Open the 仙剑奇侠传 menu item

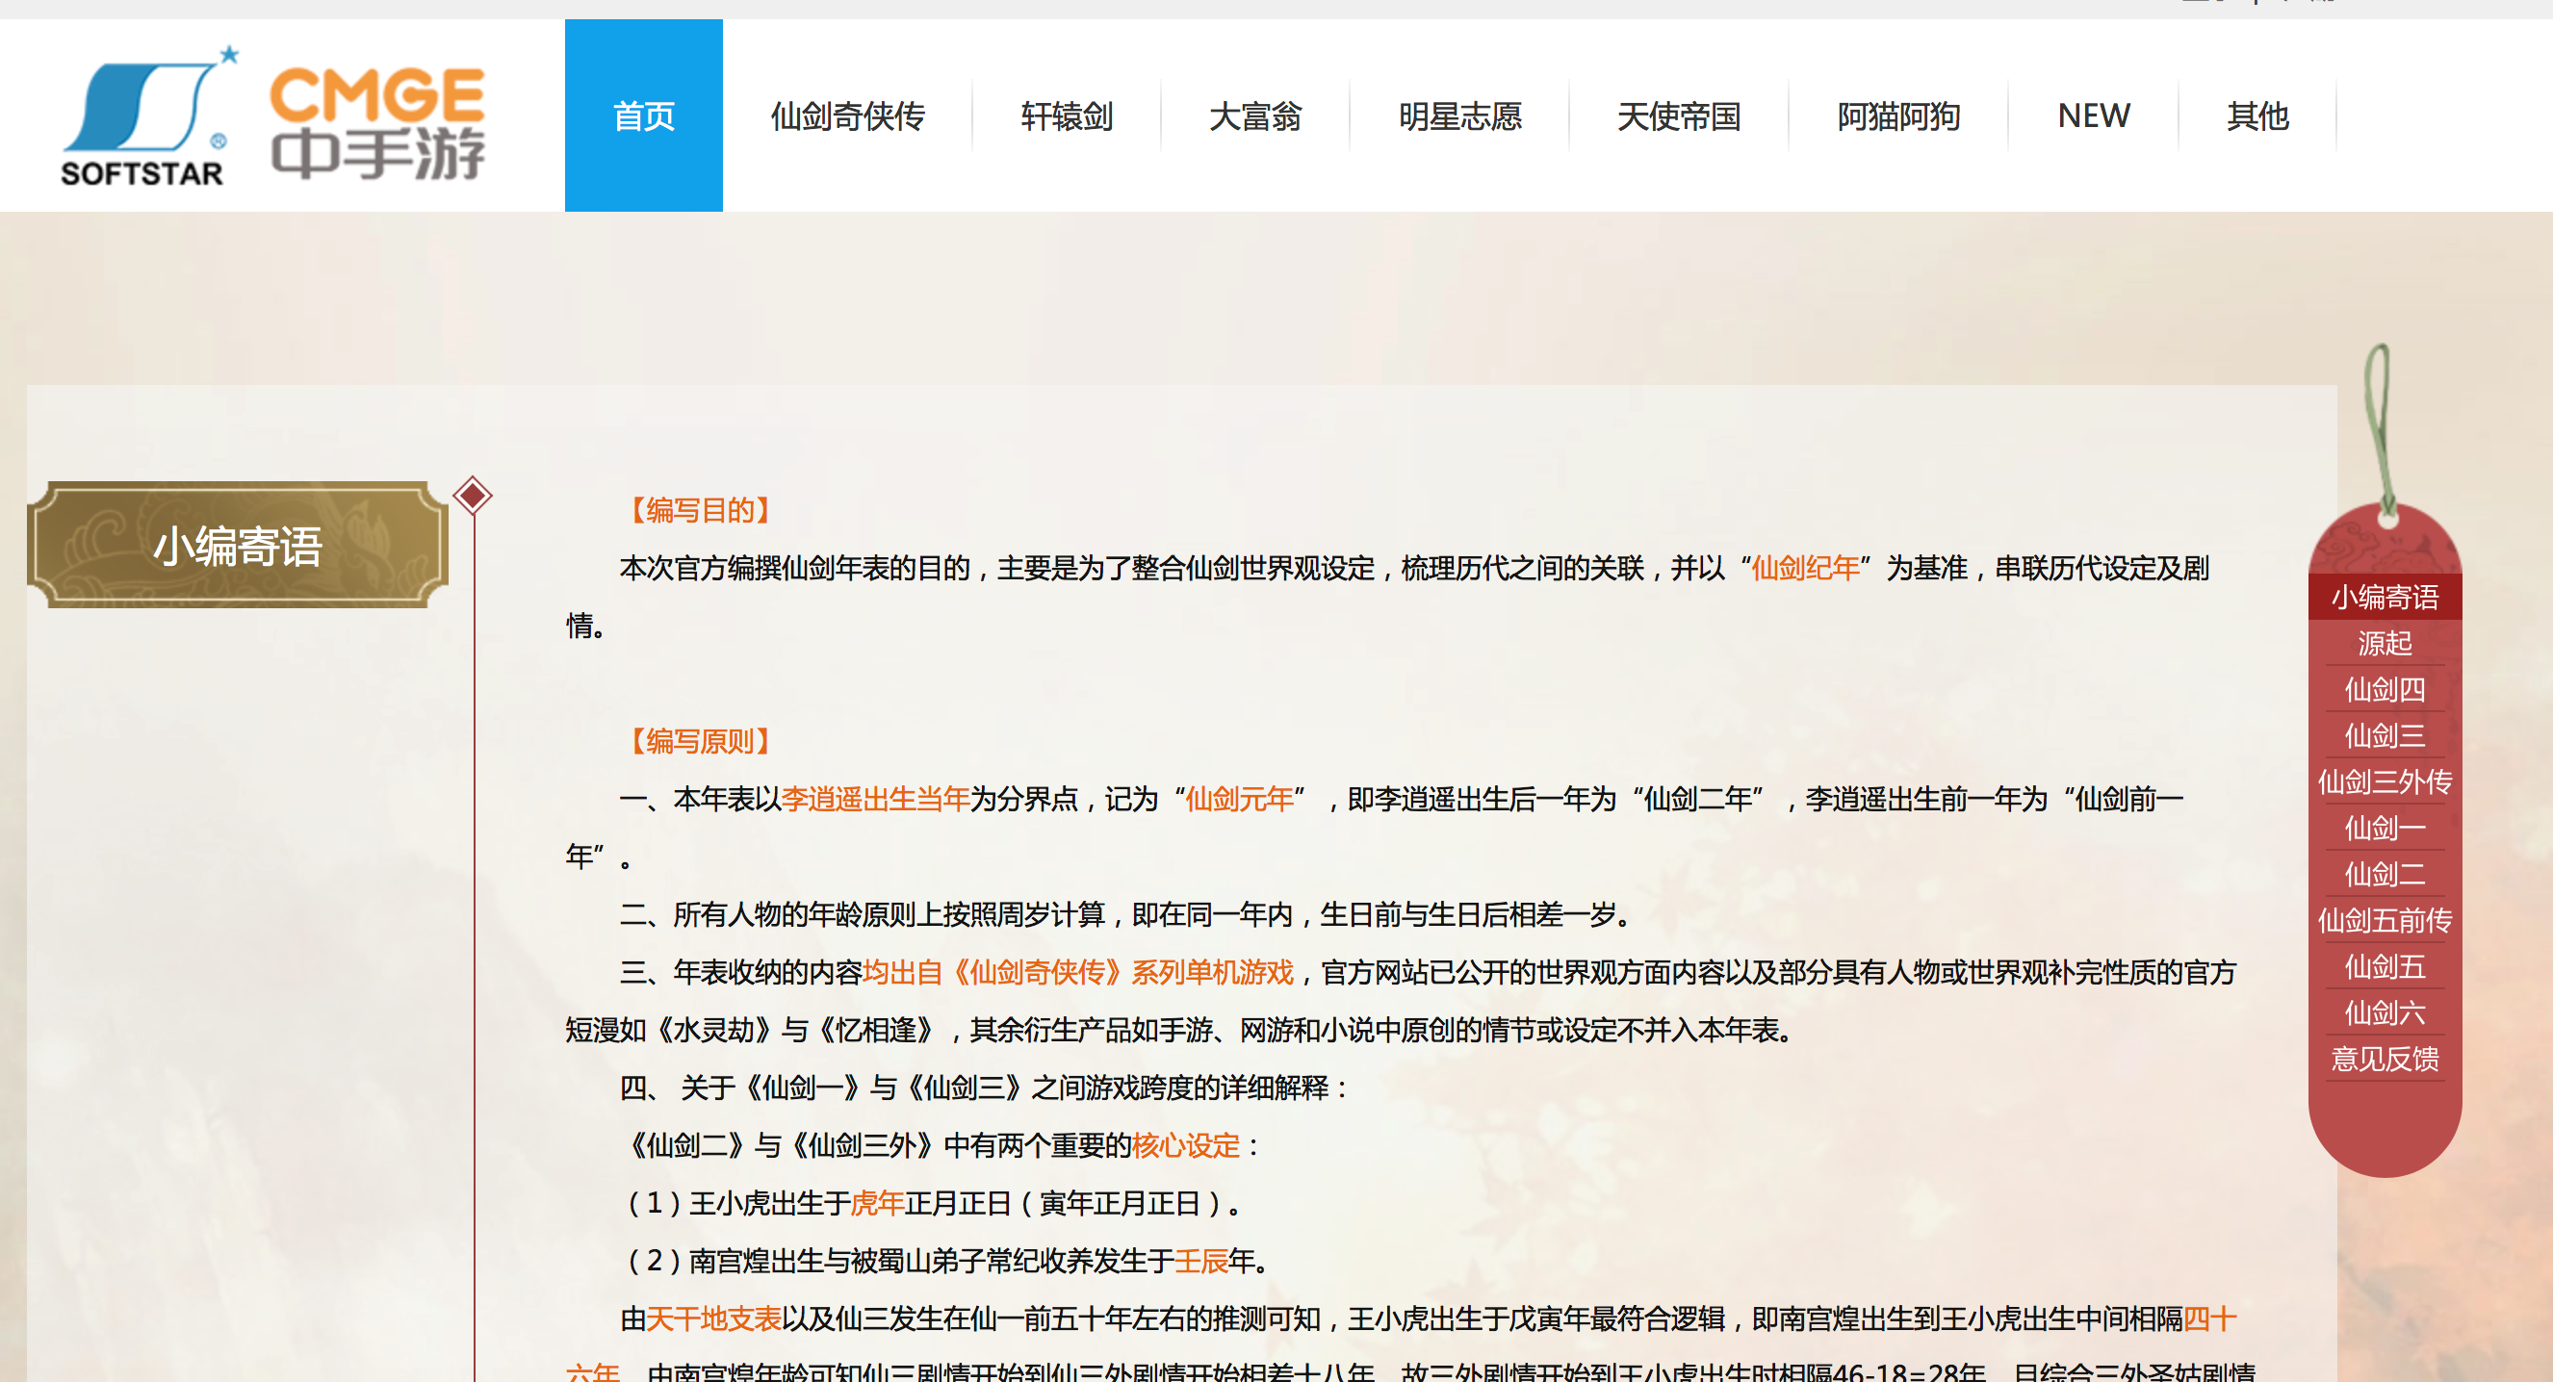(847, 115)
